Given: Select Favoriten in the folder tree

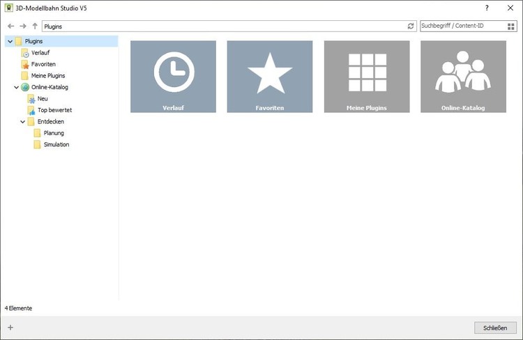Looking at the screenshot, I should tap(43, 64).
